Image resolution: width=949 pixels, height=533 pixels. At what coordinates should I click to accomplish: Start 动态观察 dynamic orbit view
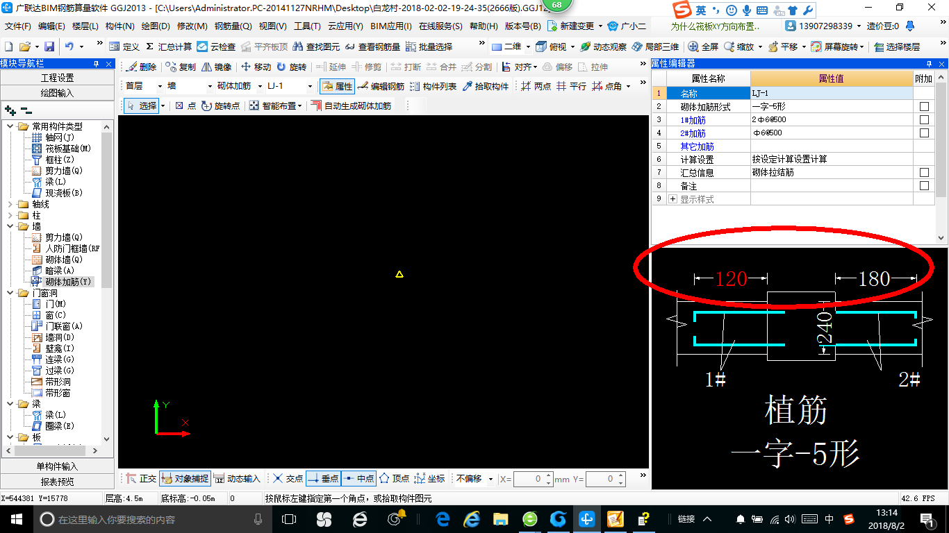pos(604,46)
